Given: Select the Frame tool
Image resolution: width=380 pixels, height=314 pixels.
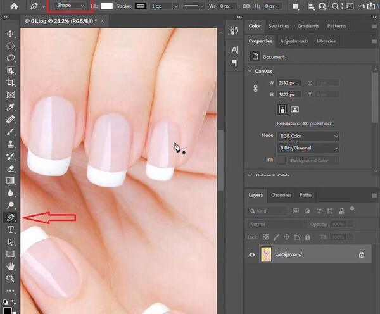Looking at the screenshot, I should 10,95.
